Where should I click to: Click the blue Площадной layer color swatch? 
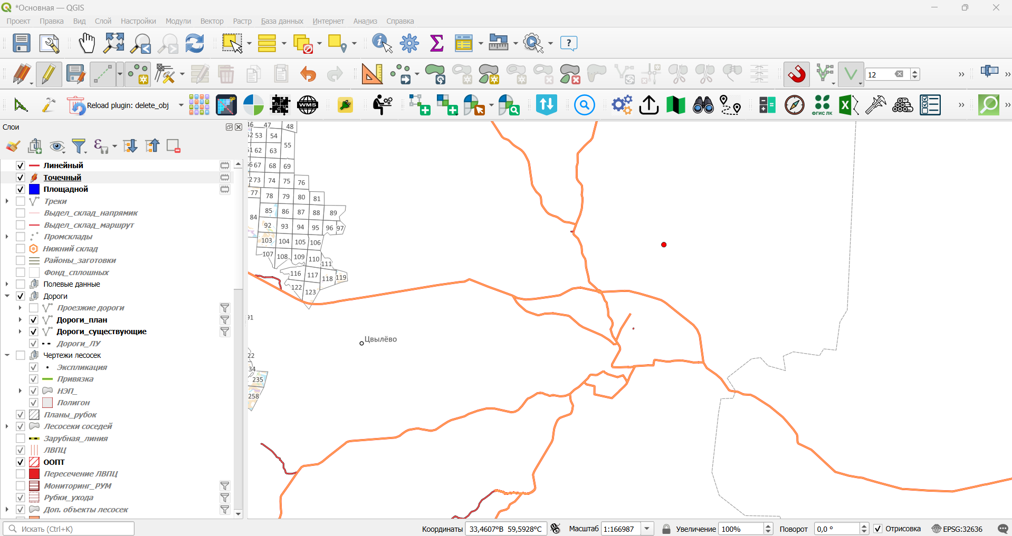pos(34,189)
